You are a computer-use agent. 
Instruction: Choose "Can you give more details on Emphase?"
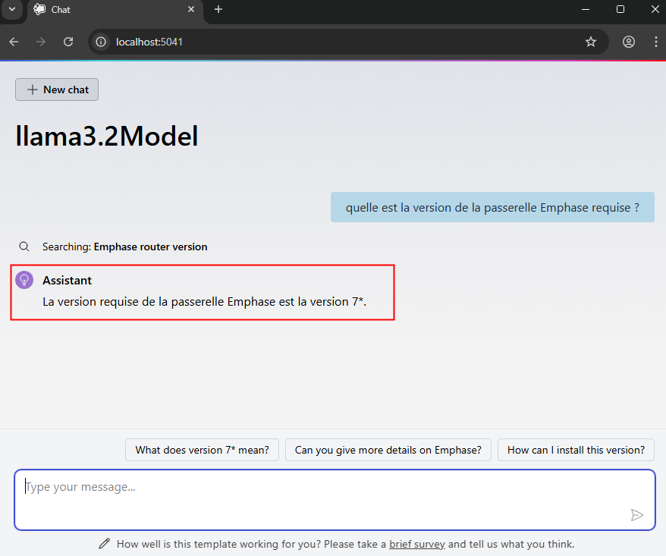point(388,450)
